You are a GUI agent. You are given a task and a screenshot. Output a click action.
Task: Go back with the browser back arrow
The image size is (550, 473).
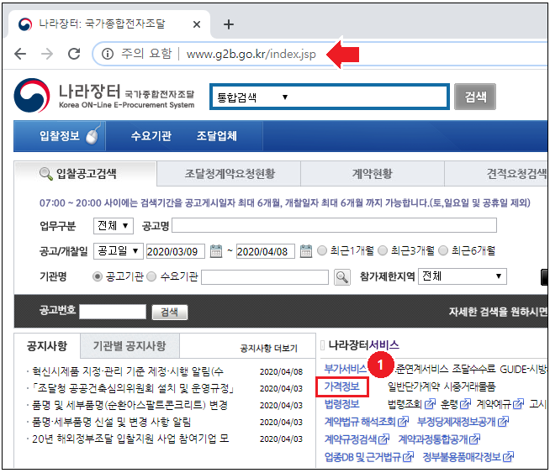click(x=20, y=54)
